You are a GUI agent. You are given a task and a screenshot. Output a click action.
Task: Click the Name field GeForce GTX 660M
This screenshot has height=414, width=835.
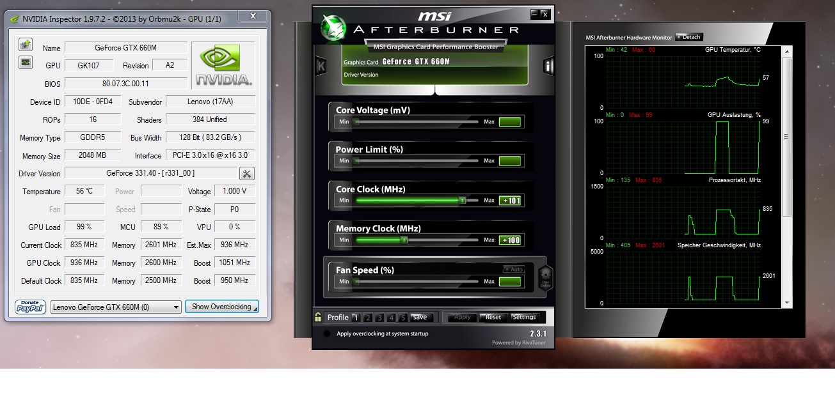click(126, 48)
